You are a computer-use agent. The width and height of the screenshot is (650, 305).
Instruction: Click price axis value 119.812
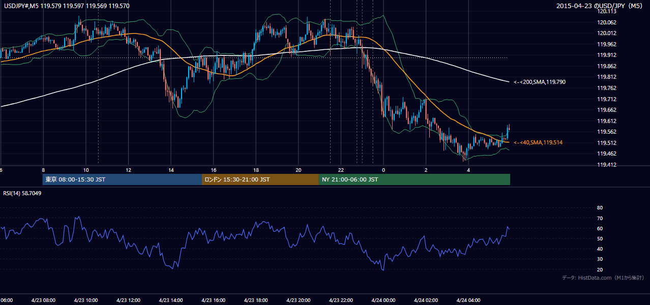point(607,77)
